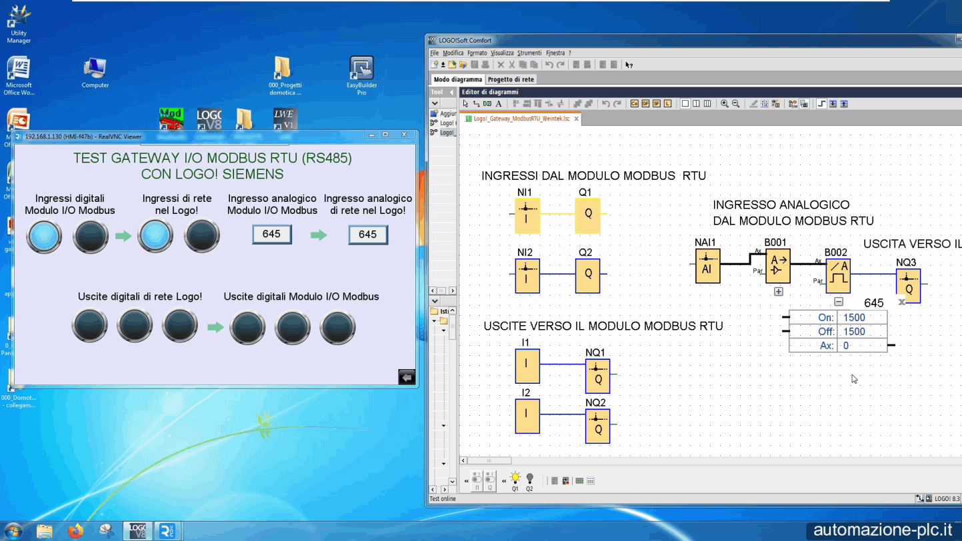Select the Modo diagramma tab

pyautogui.click(x=457, y=79)
